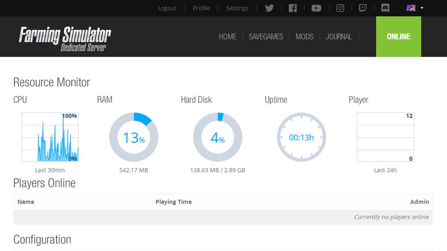Click the Logout link
The height and width of the screenshot is (251, 447).
pyautogui.click(x=167, y=8)
